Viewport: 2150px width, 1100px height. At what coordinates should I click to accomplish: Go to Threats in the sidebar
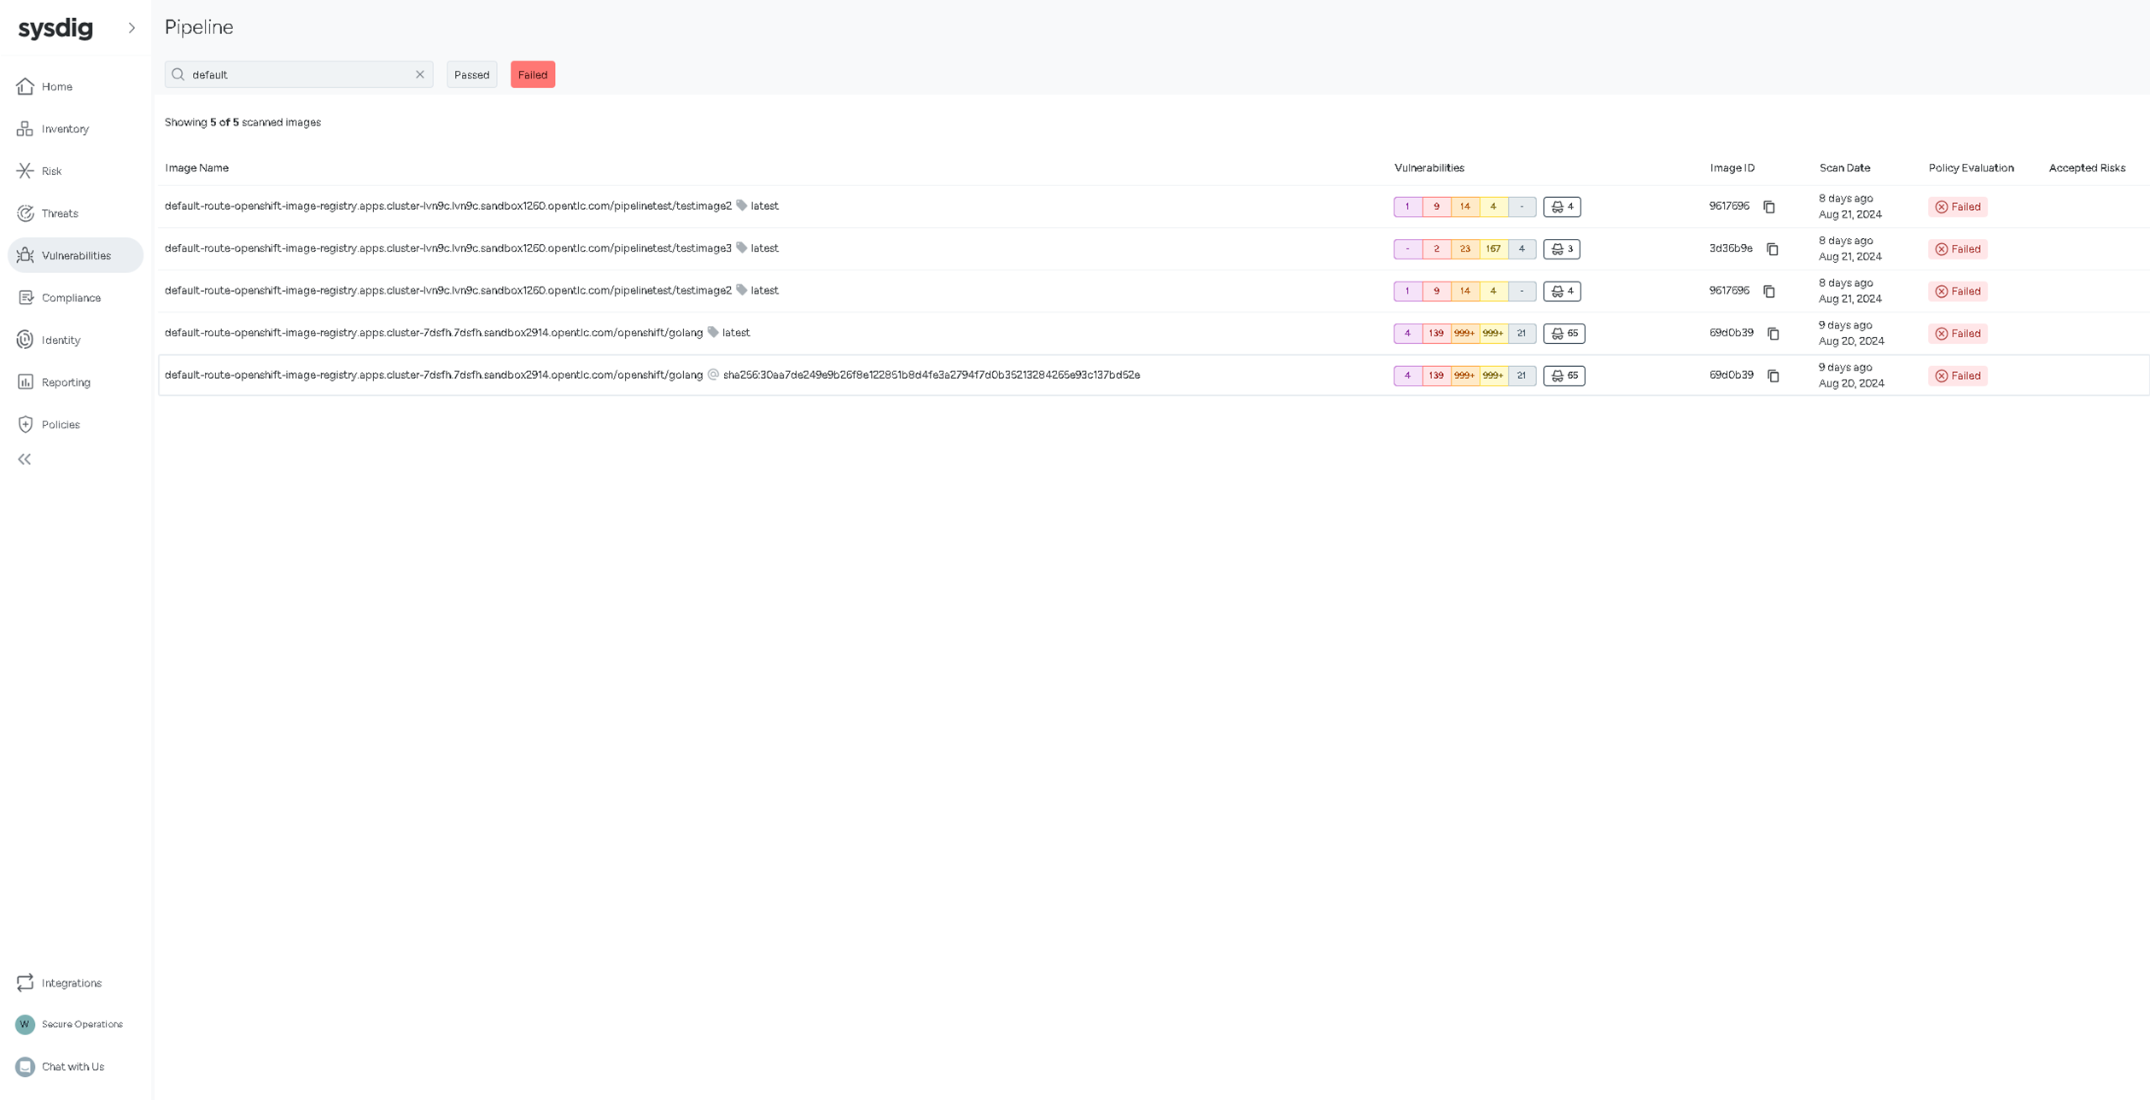(x=59, y=213)
